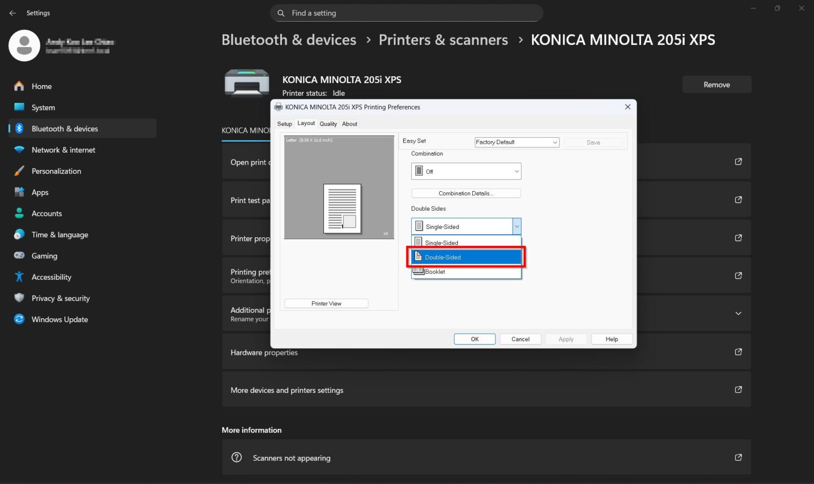
Task: Click the Bluetooth icon in sidebar
Action: pos(19,128)
